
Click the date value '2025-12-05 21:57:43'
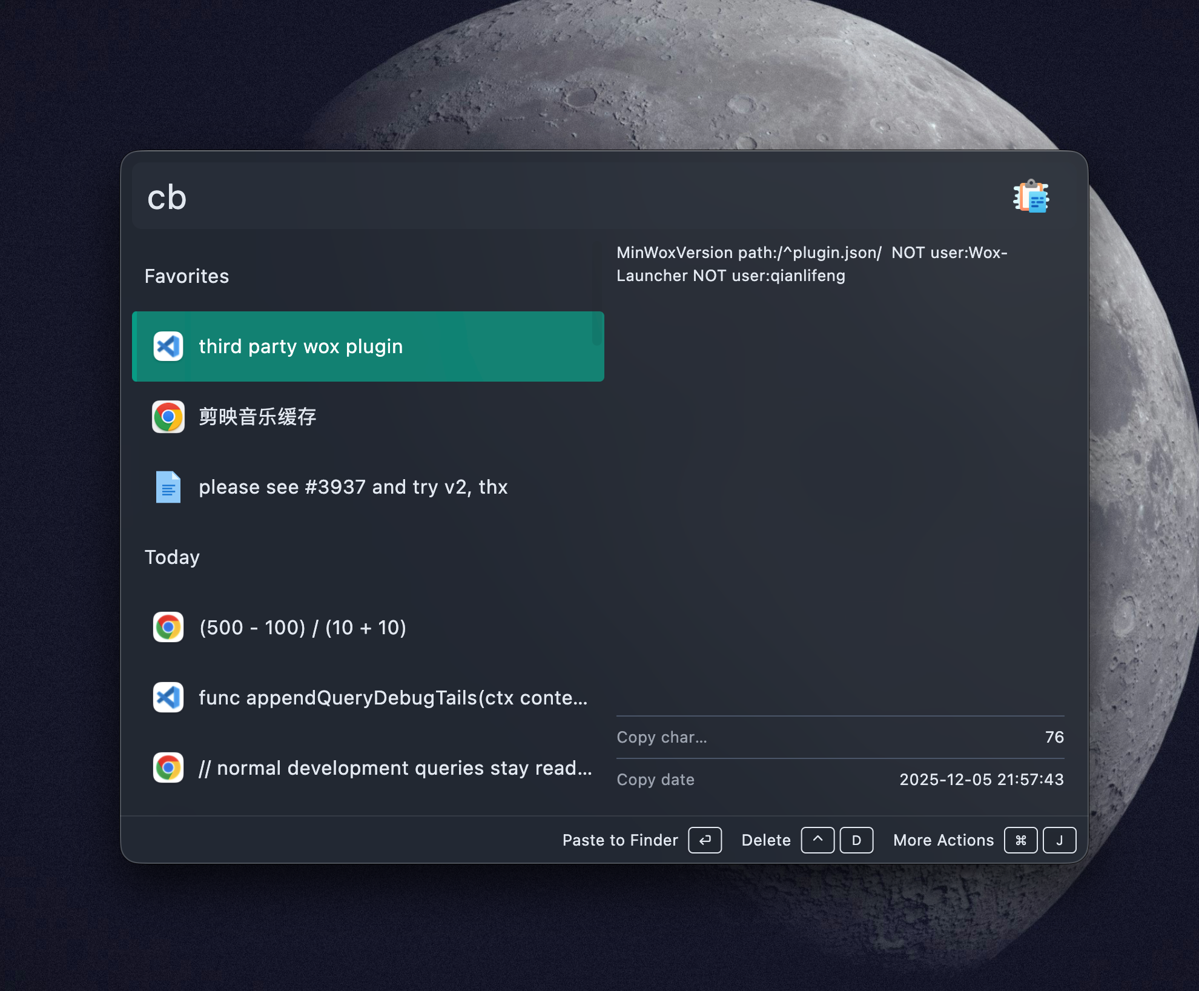pyautogui.click(x=982, y=780)
